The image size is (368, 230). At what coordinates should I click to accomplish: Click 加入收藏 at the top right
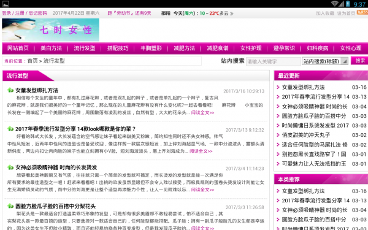point(325,13)
